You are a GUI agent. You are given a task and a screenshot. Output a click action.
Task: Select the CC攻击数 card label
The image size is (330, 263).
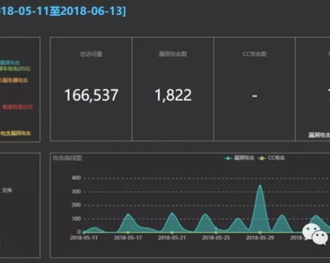pyautogui.click(x=254, y=54)
